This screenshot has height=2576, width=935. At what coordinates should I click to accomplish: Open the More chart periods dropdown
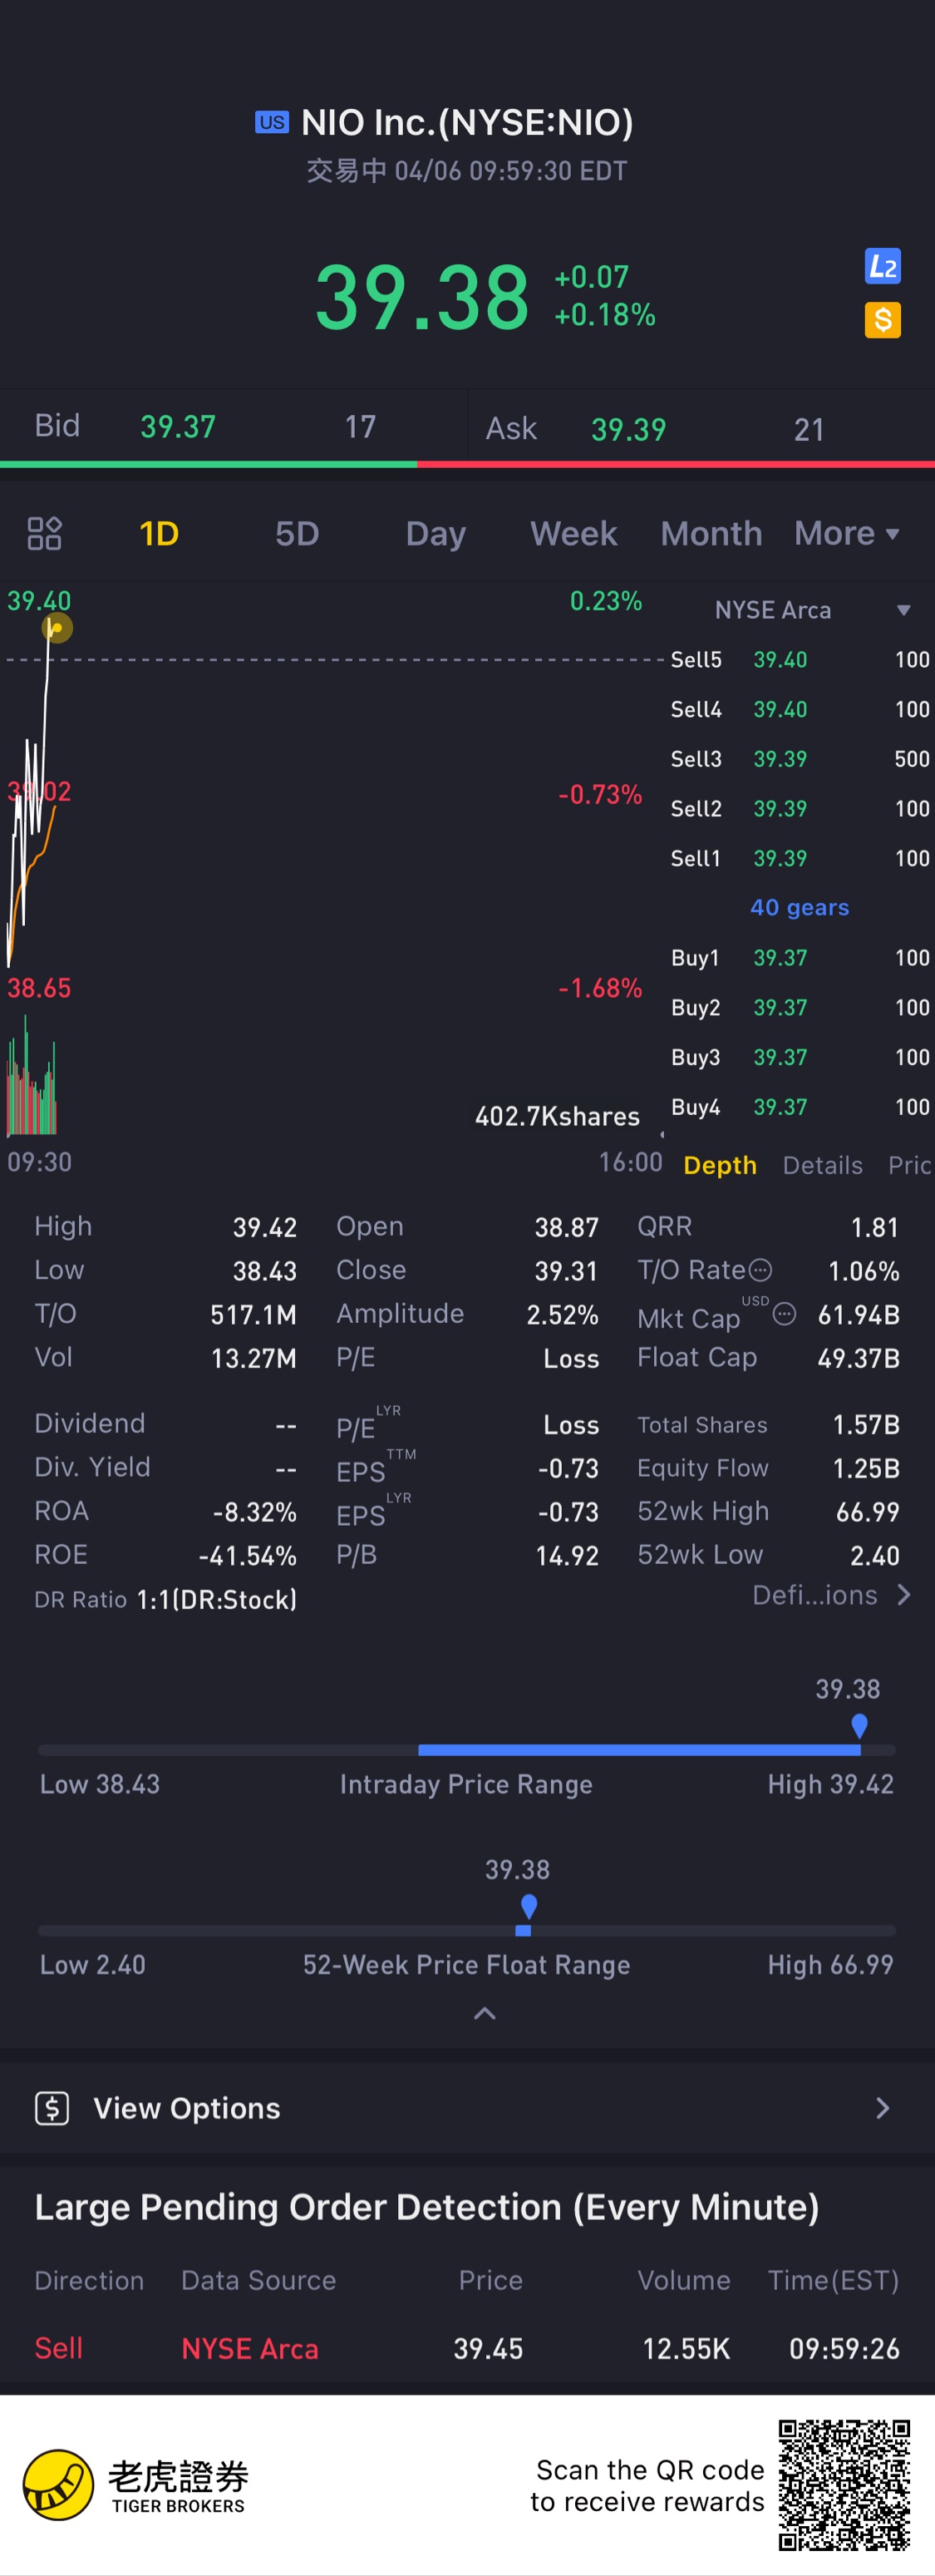[x=846, y=533]
